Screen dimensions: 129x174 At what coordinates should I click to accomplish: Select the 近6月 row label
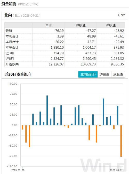point(10,59)
